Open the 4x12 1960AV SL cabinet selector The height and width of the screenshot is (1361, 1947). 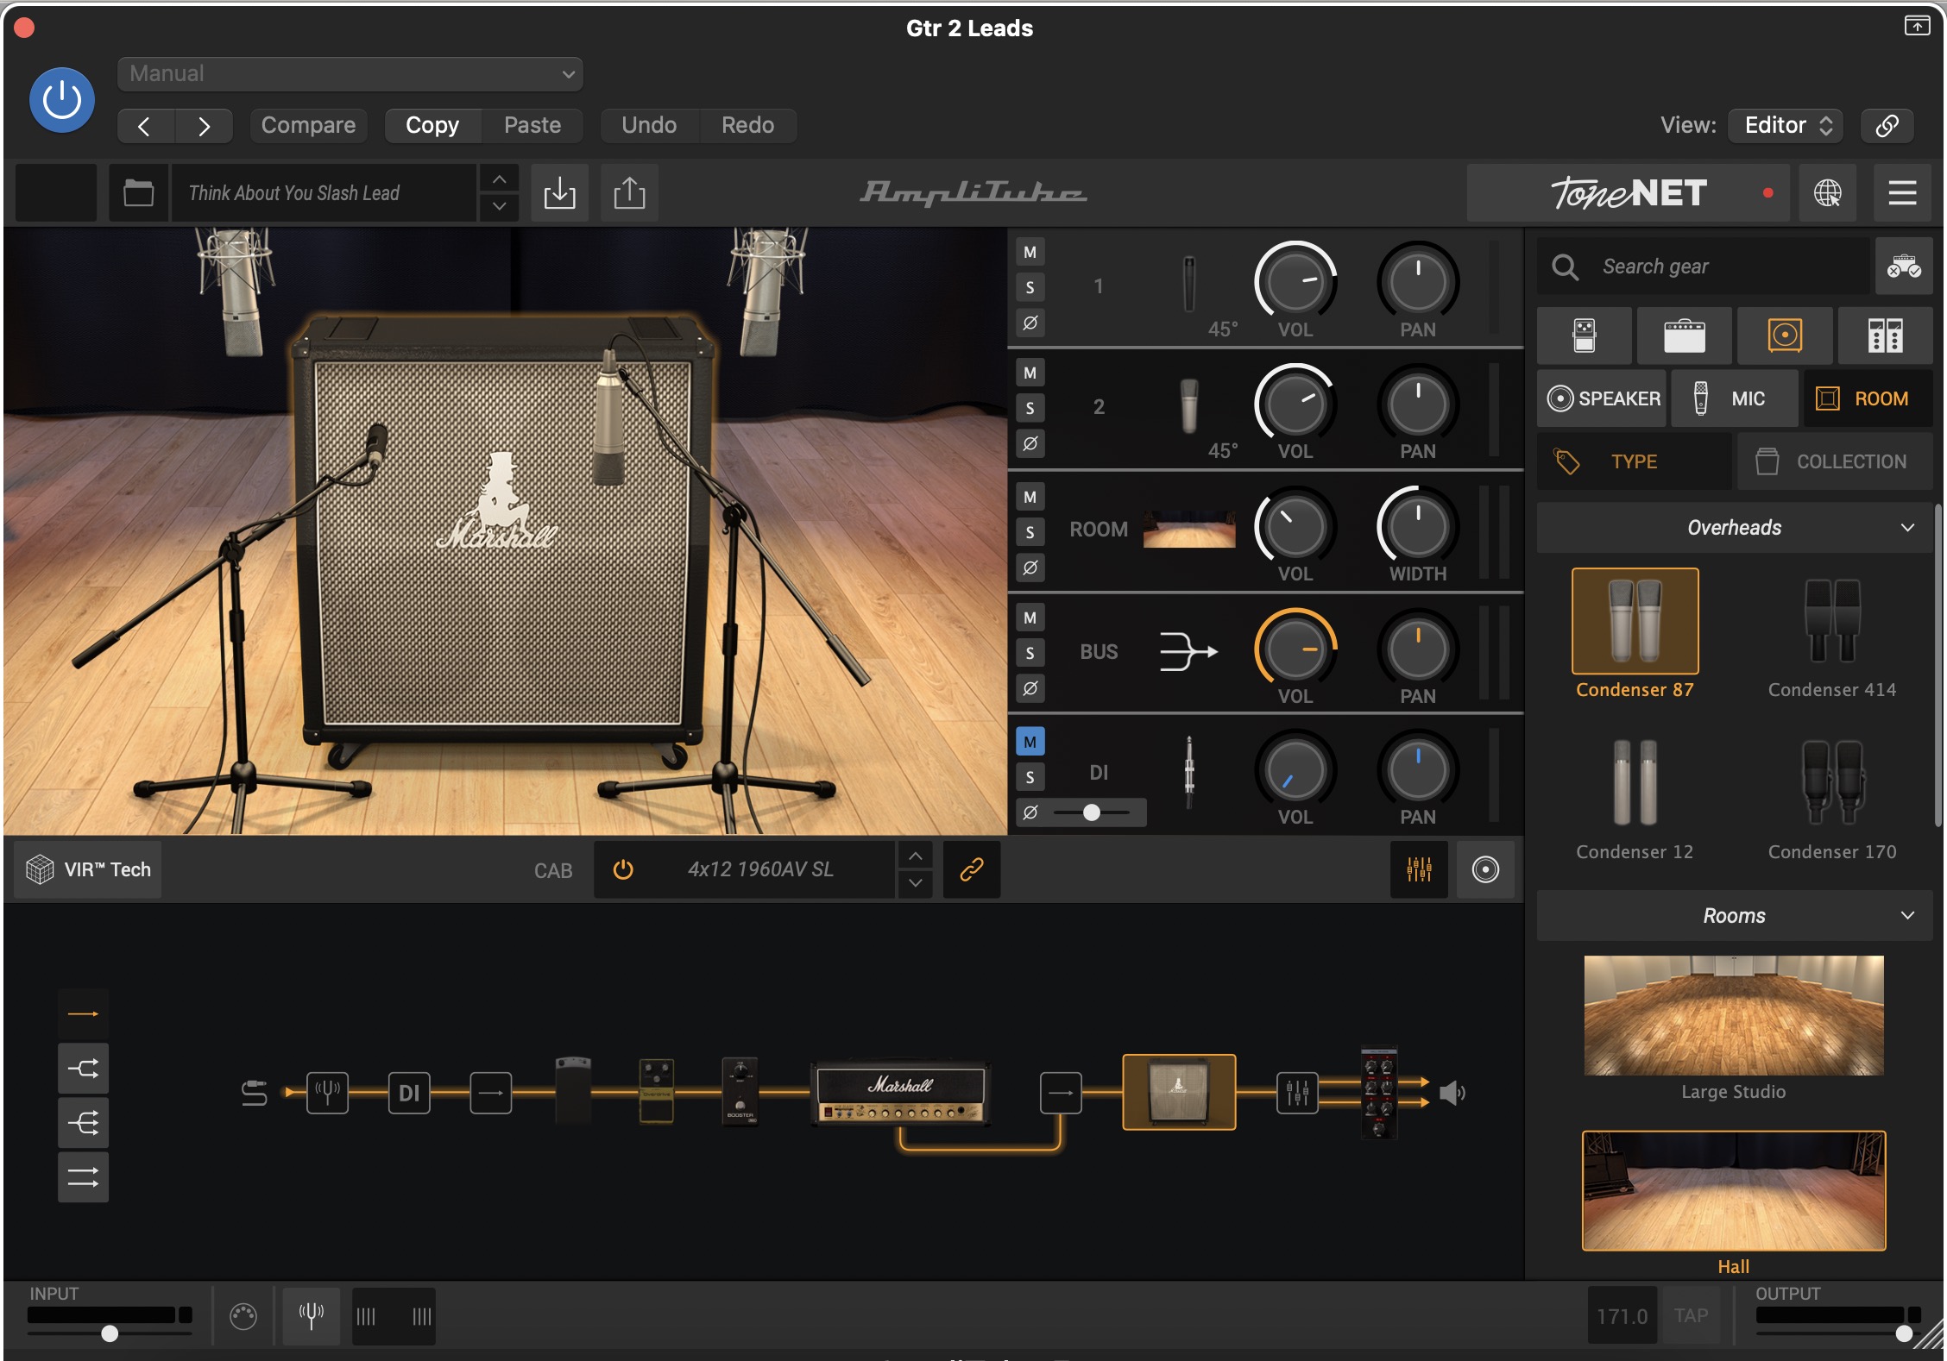(761, 869)
